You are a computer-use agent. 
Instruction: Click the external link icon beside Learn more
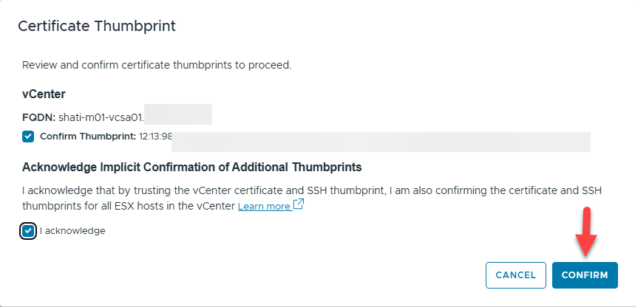pos(299,205)
